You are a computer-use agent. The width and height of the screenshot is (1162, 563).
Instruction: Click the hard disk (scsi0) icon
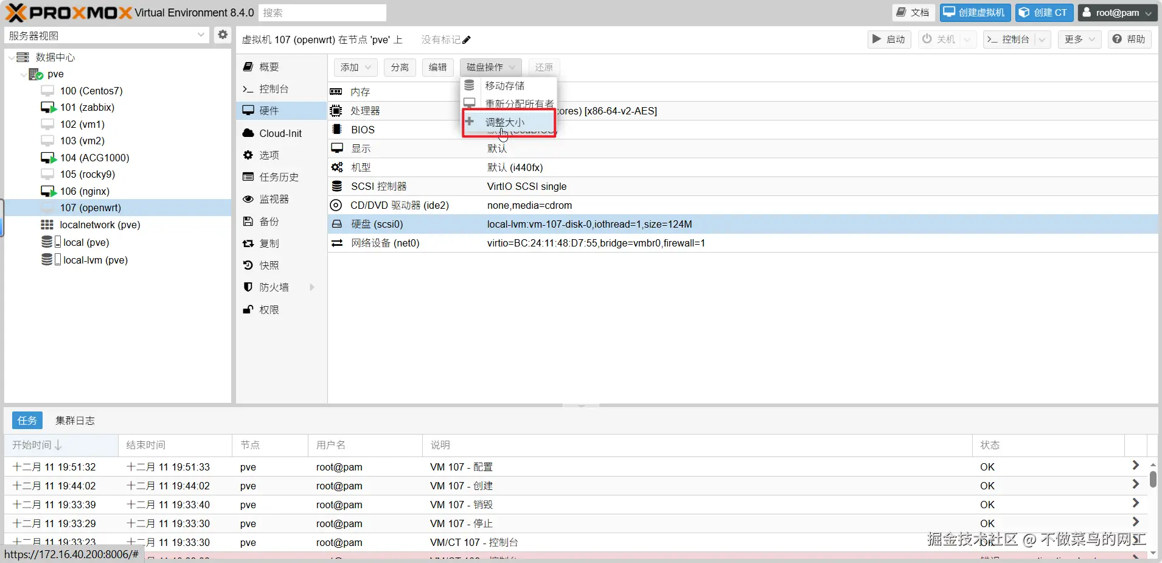pos(337,224)
